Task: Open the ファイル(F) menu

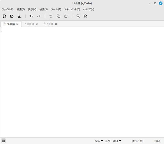Action: coord(8,10)
